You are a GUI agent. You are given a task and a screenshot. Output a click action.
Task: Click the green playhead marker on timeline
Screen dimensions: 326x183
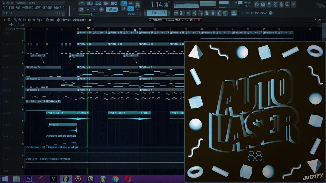(x=88, y=28)
